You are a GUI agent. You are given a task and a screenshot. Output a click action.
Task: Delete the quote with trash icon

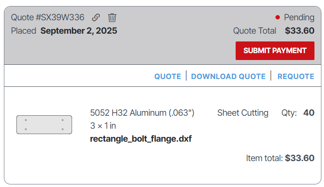(112, 18)
